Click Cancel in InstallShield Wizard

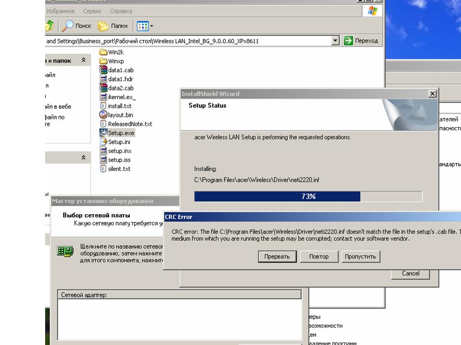[x=411, y=274]
